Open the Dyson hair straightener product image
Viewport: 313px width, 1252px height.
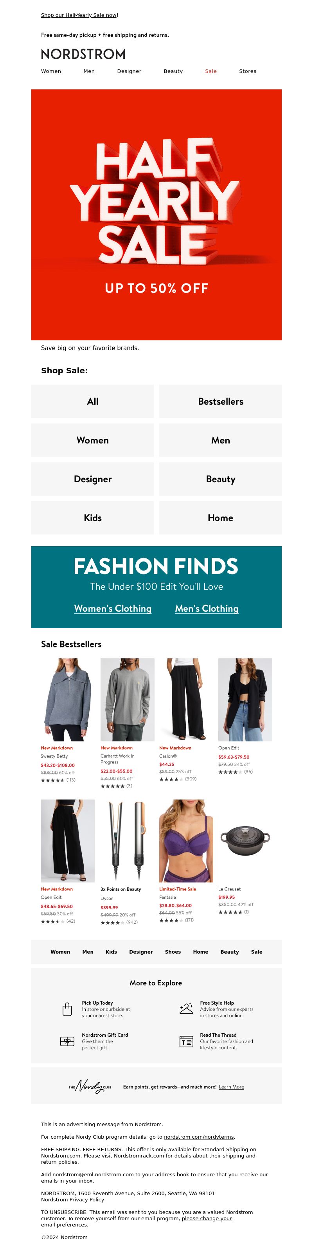(x=127, y=841)
